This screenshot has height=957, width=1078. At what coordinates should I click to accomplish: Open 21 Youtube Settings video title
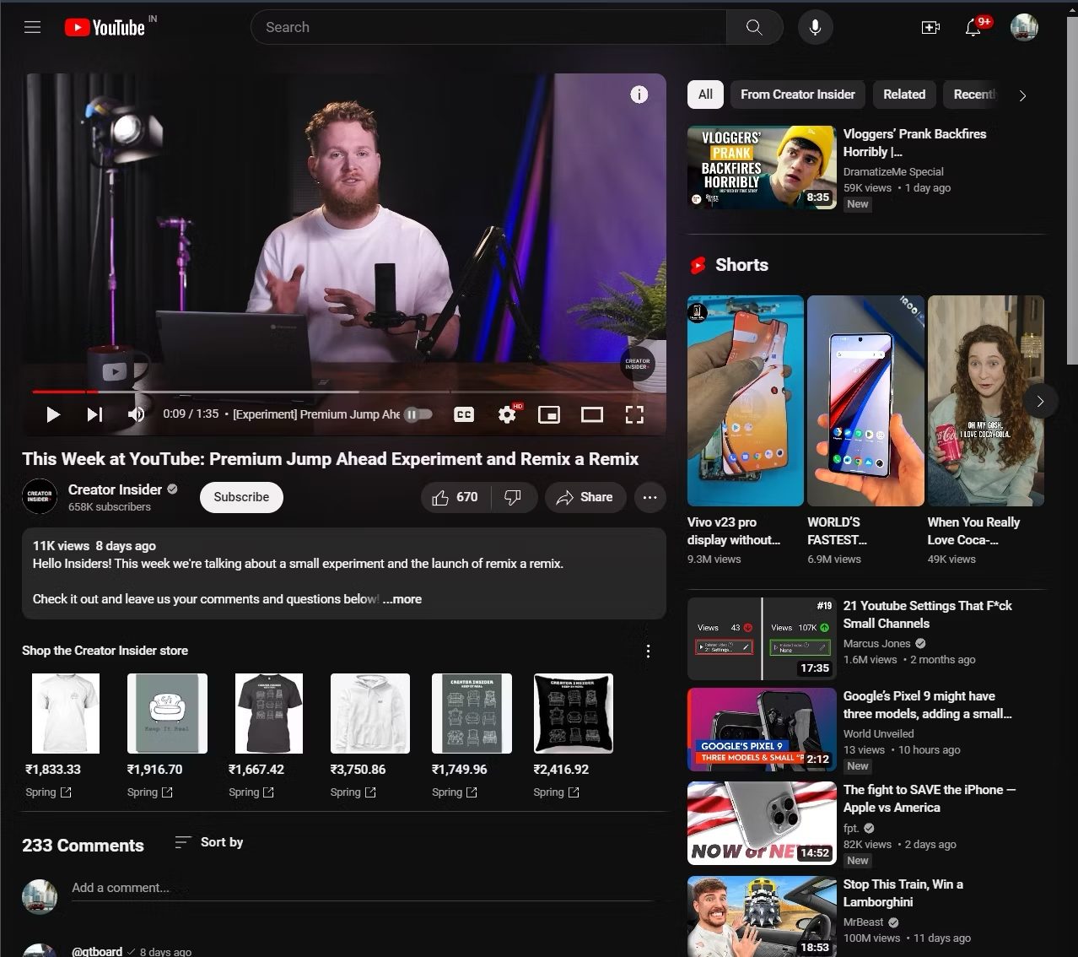(927, 614)
